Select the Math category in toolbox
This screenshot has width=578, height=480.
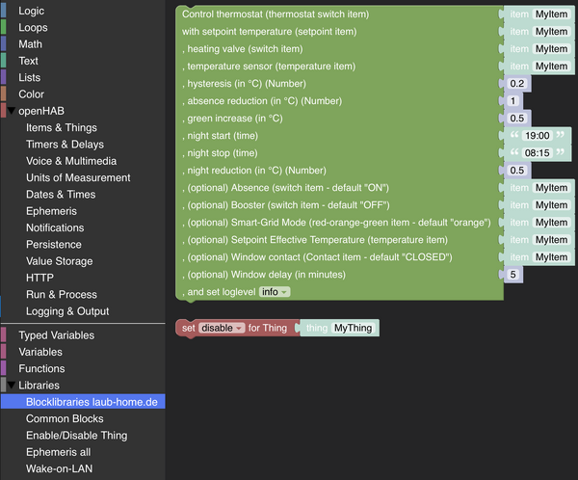[30, 44]
